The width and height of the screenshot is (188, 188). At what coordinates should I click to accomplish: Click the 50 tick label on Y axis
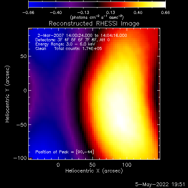(24, 56)
